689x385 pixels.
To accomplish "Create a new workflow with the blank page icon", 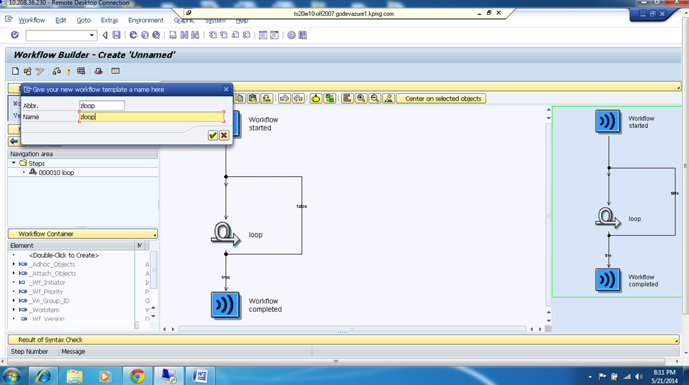I will pos(15,71).
